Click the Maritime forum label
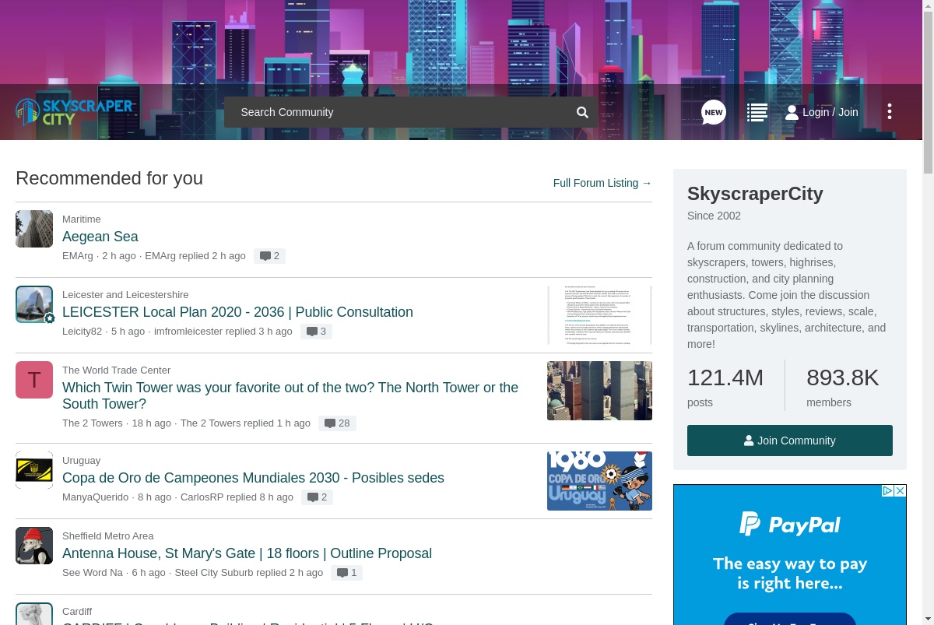Viewport: 934px width, 625px height. (82, 219)
